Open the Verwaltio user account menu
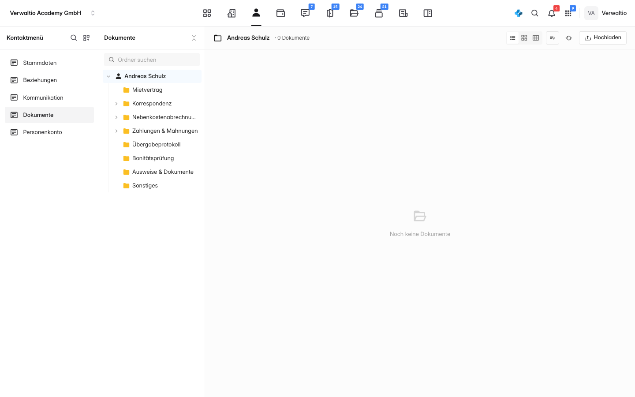Viewport: 635px width, 397px height. click(x=605, y=13)
